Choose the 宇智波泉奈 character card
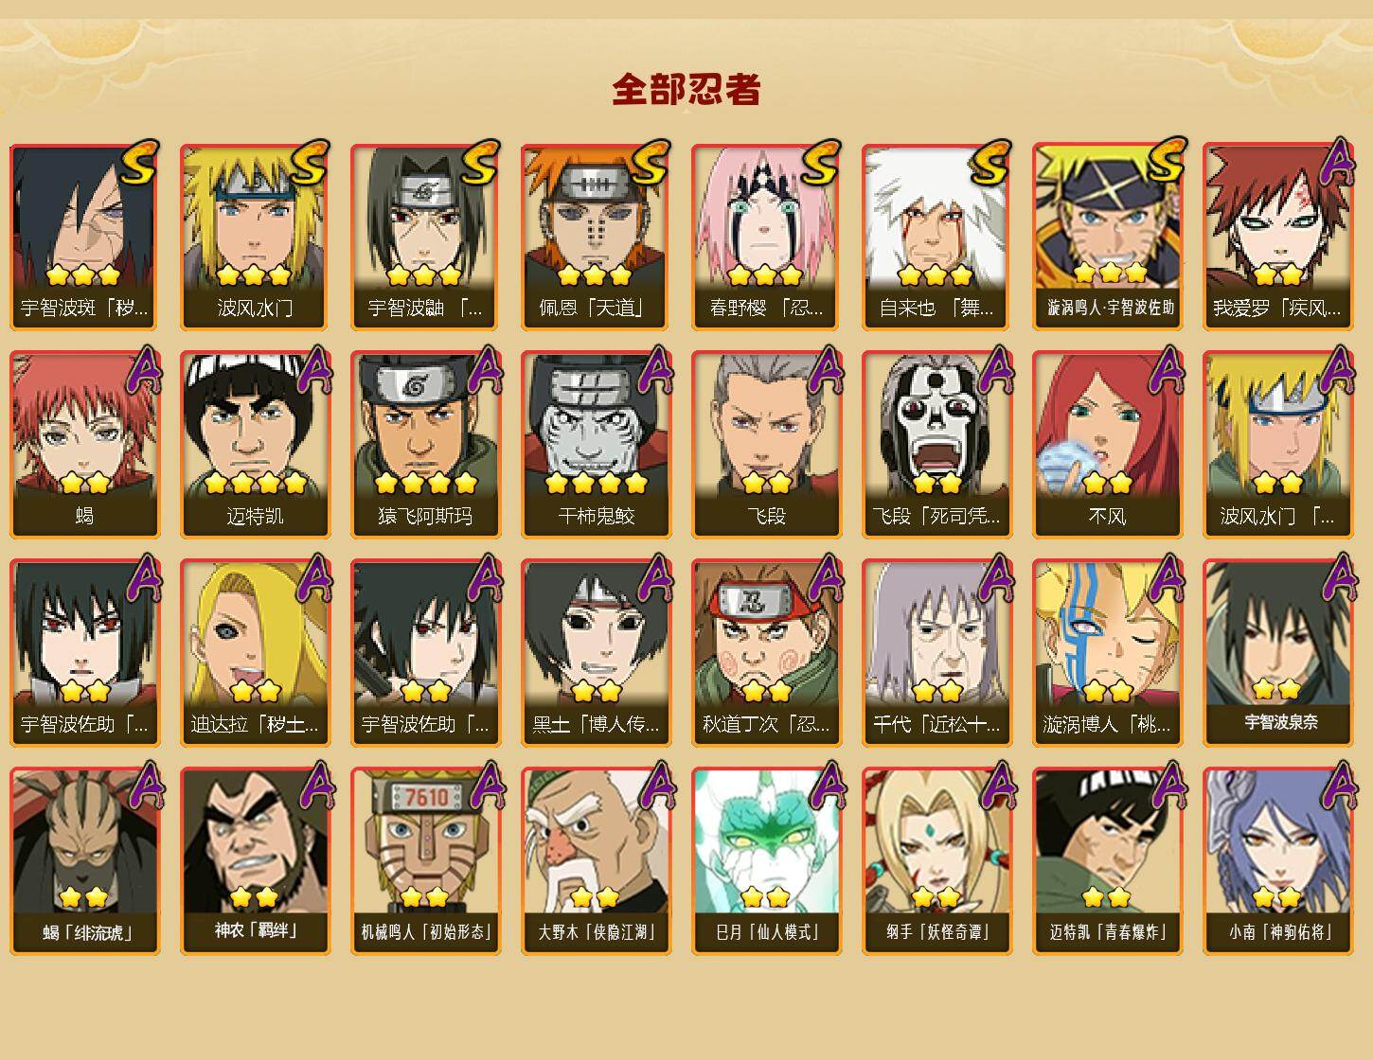 coord(1279,653)
